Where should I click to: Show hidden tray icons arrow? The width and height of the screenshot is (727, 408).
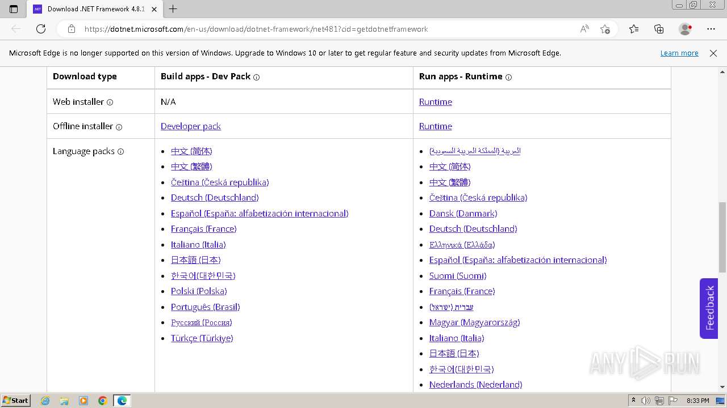[633, 401]
